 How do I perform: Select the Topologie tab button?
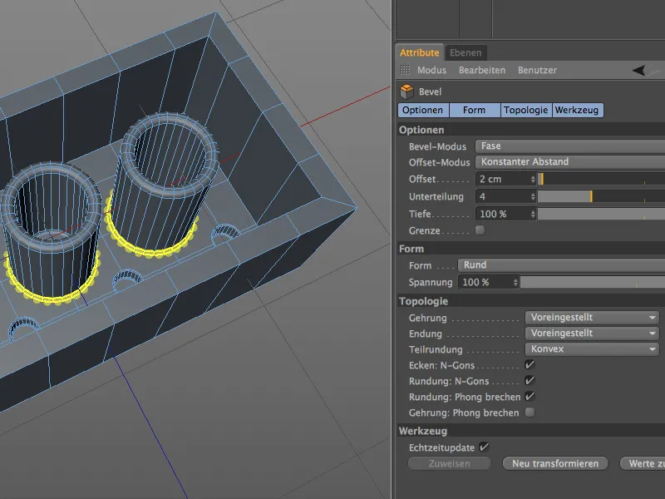pyautogui.click(x=525, y=110)
